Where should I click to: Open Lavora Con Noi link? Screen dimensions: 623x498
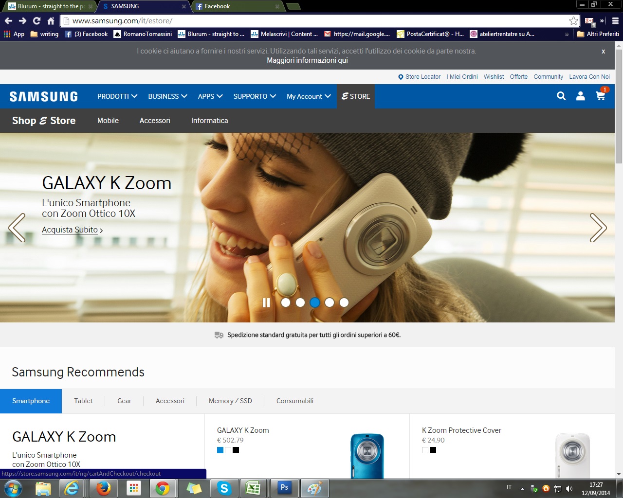(x=589, y=77)
